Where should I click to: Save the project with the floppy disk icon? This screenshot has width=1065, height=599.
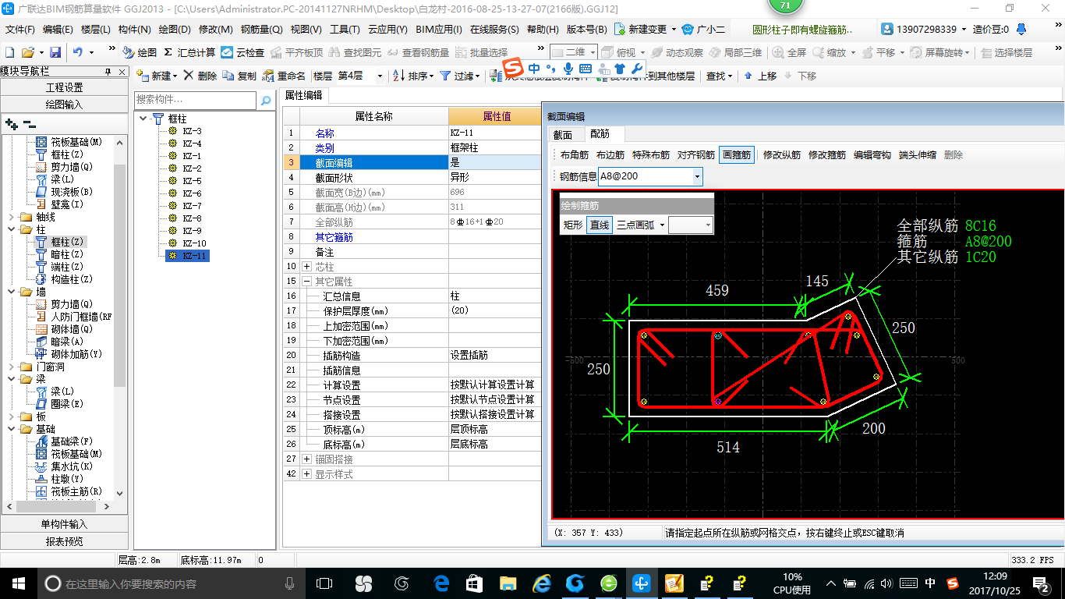click(55, 52)
